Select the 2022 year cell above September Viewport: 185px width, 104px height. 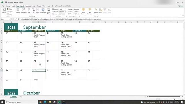[x=11, y=27]
